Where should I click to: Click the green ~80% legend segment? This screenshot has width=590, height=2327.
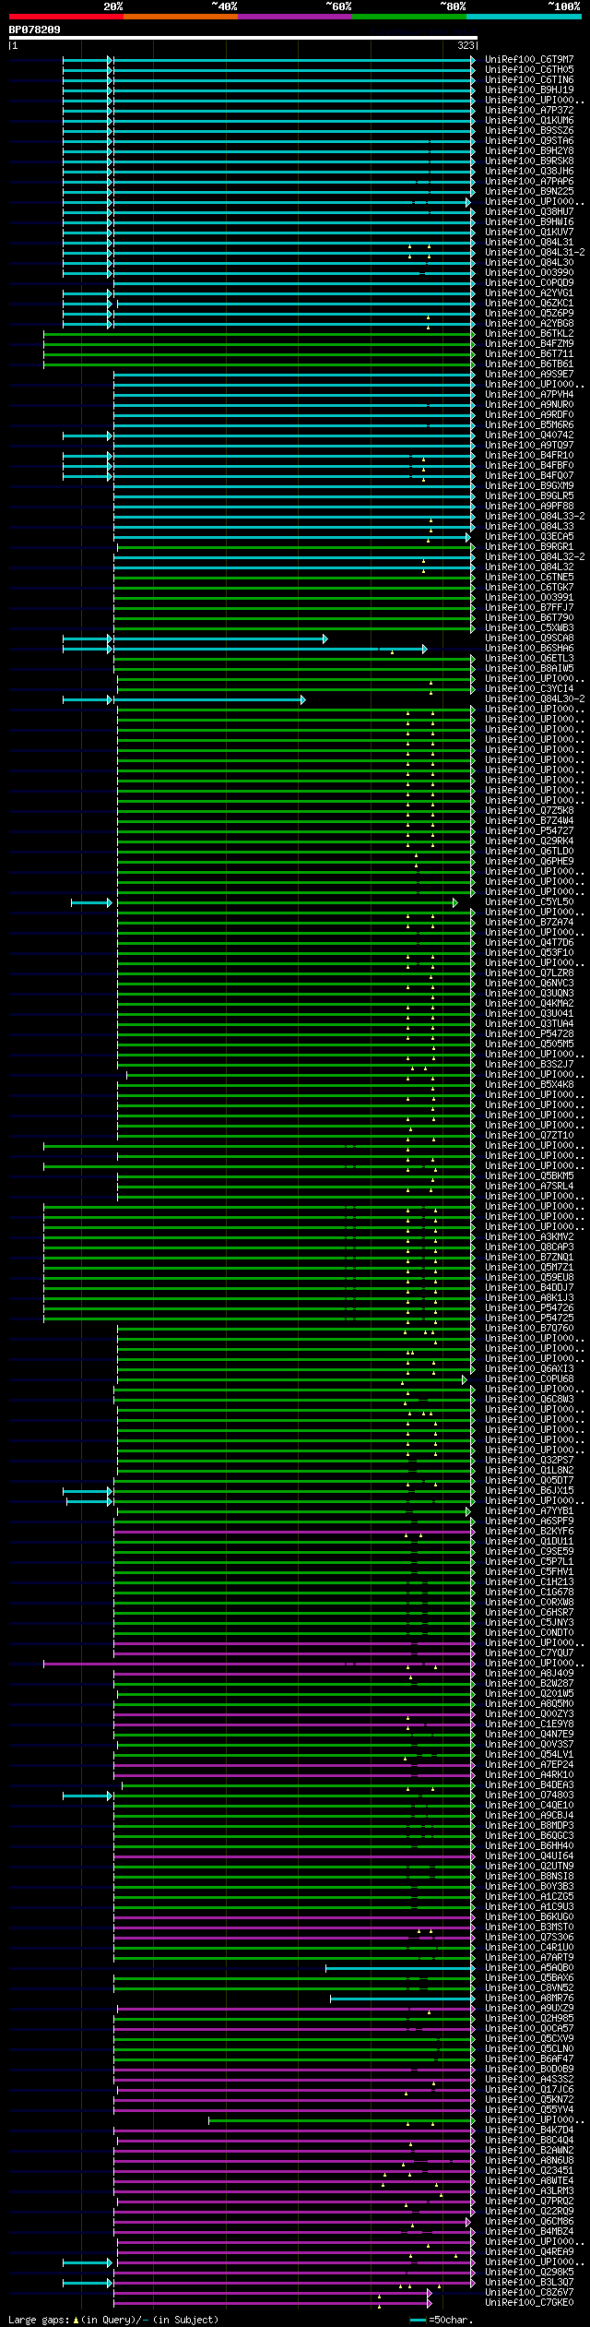pyautogui.click(x=409, y=17)
